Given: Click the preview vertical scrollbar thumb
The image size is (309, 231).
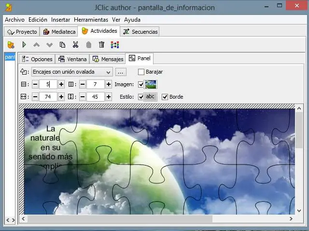Looking at the screenshot, I should (x=299, y=130).
